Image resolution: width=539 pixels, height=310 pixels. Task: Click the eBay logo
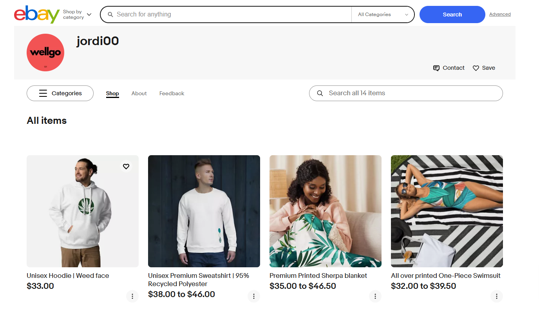pyautogui.click(x=37, y=15)
